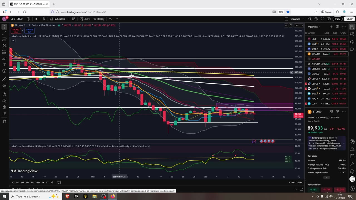
Task: Select the 1M date range
Action: coord(22,182)
